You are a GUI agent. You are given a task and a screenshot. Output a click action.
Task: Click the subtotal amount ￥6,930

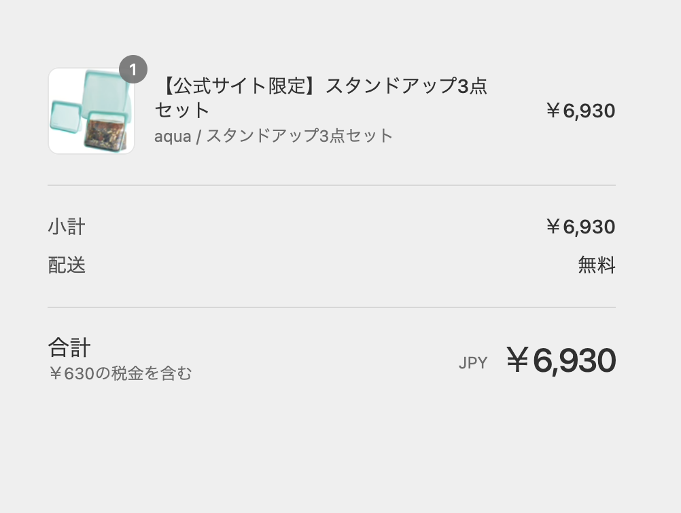click(580, 227)
